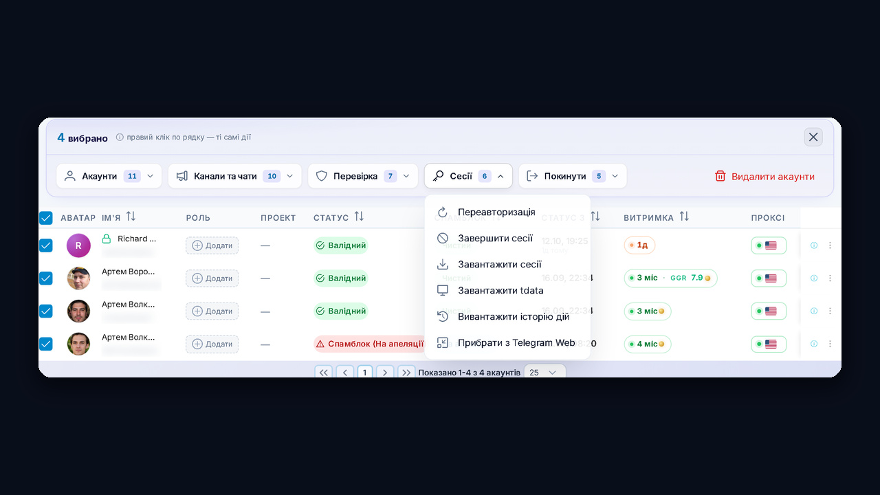Select Вивантажити історію дій menu item

point(507,316)
